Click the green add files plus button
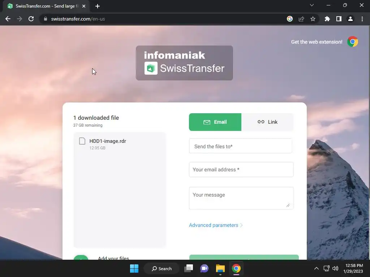The image size is (370, 277). pos(81,258)
